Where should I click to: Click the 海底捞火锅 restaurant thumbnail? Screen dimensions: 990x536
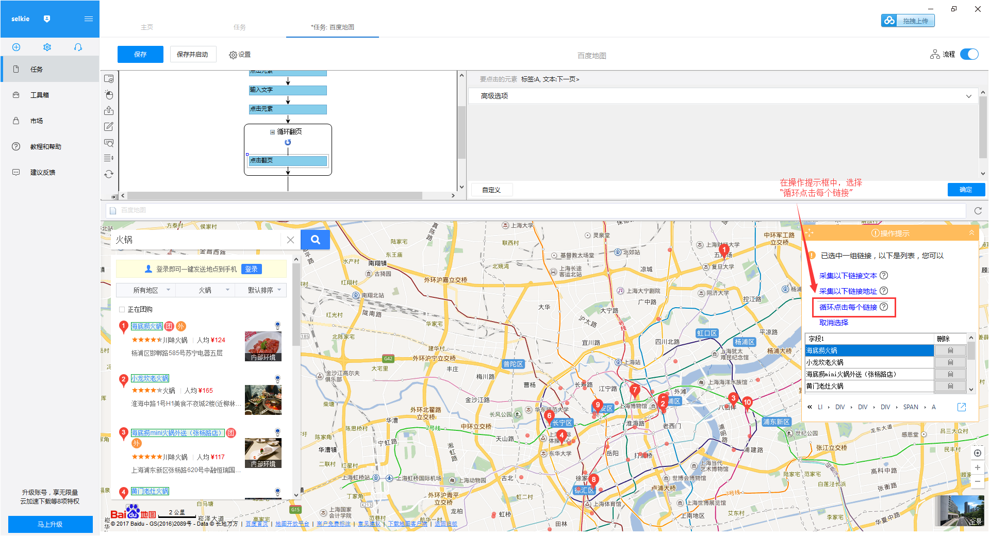(263, 346)
